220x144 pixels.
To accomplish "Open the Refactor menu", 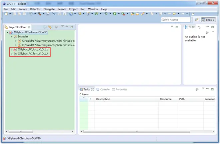I will click(35, 9).
